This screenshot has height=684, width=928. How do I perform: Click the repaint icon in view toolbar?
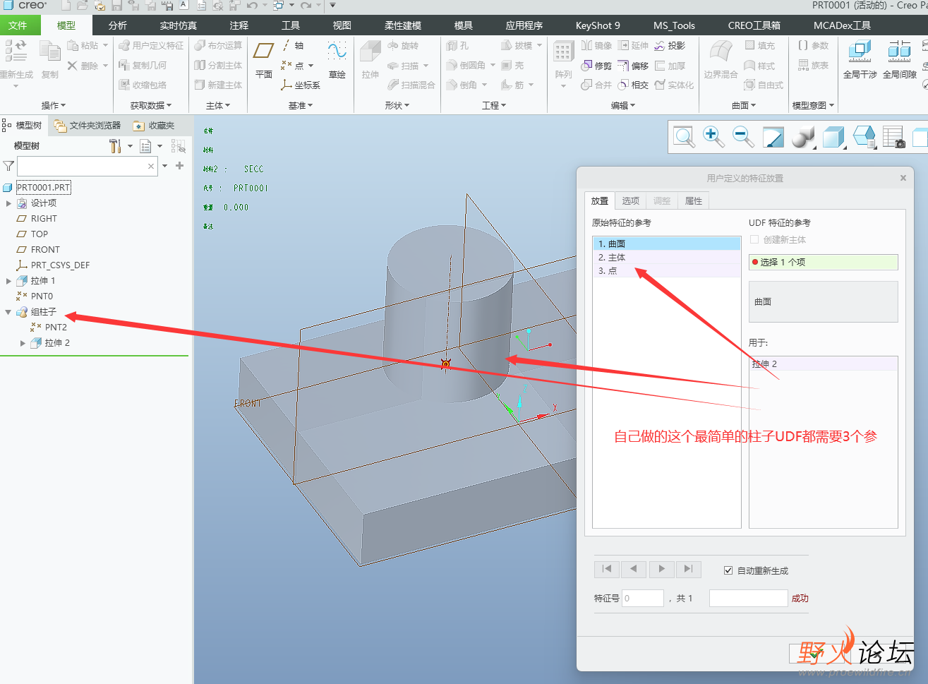(x=773, y=136)
